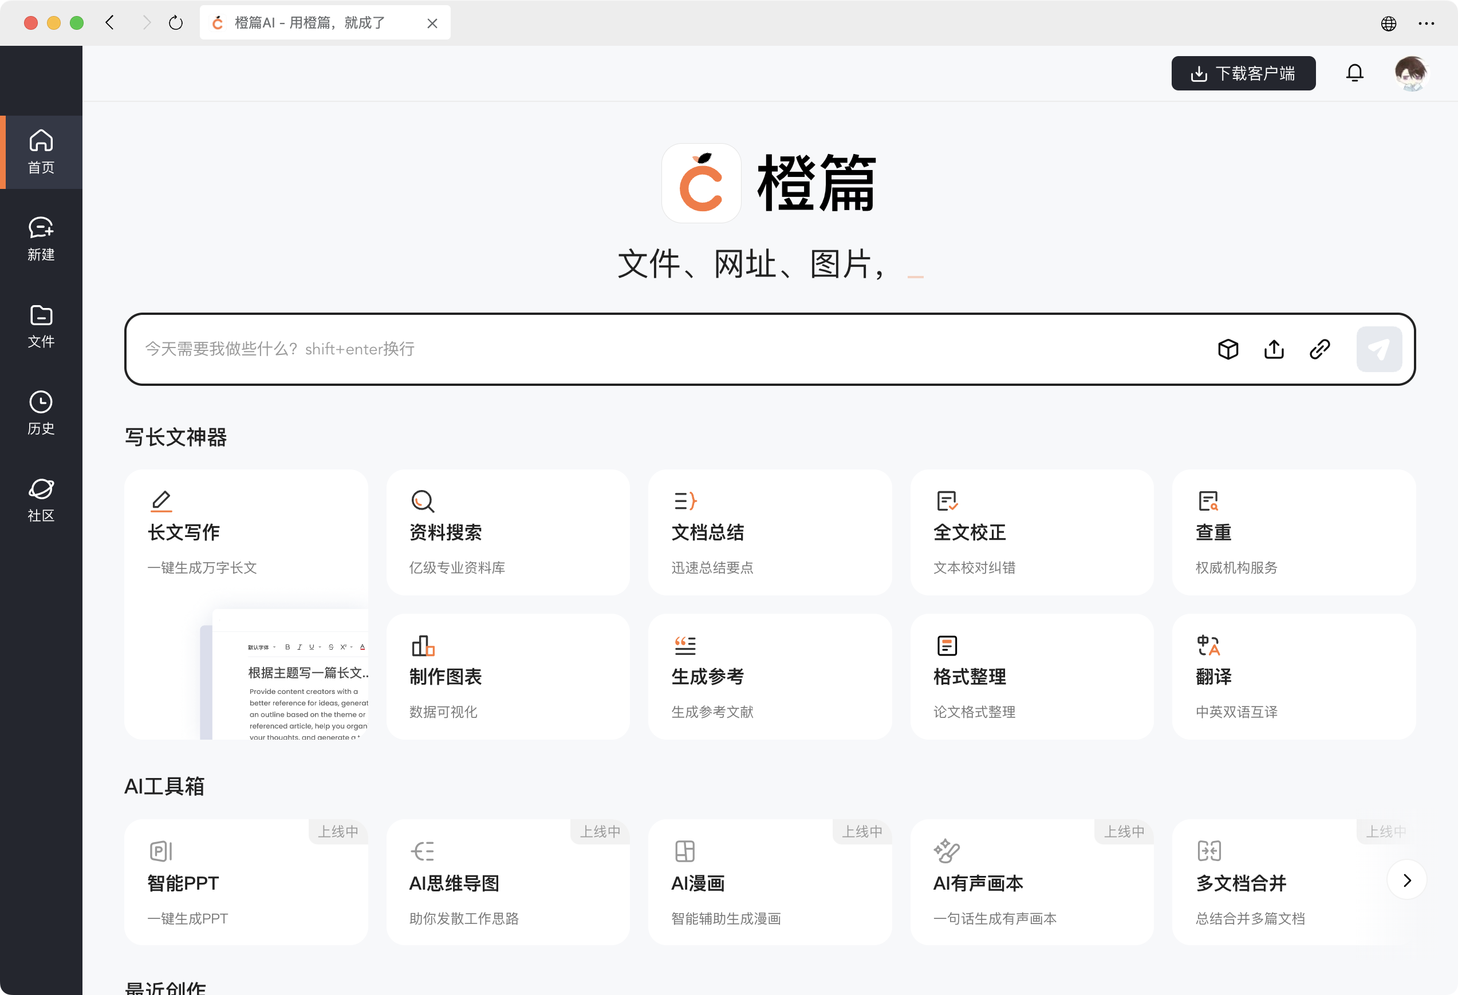
Task: Click the 中英双语互译 description
Action: point(1236,712)
